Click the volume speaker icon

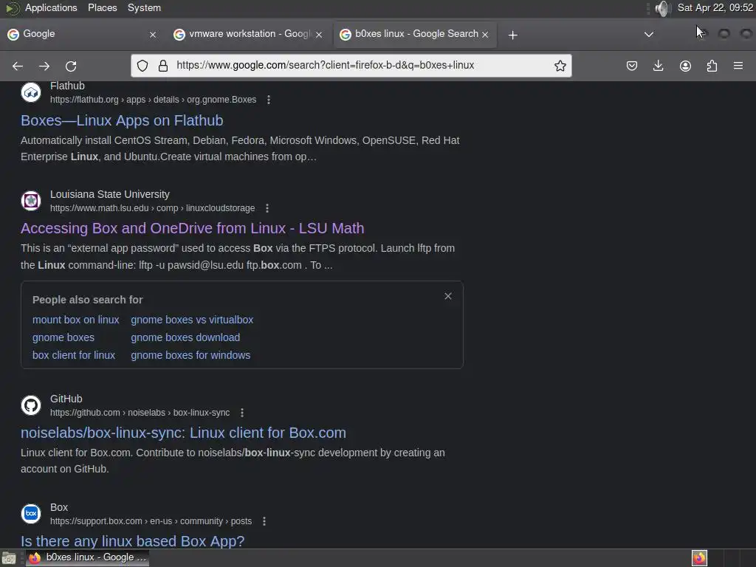663,8
